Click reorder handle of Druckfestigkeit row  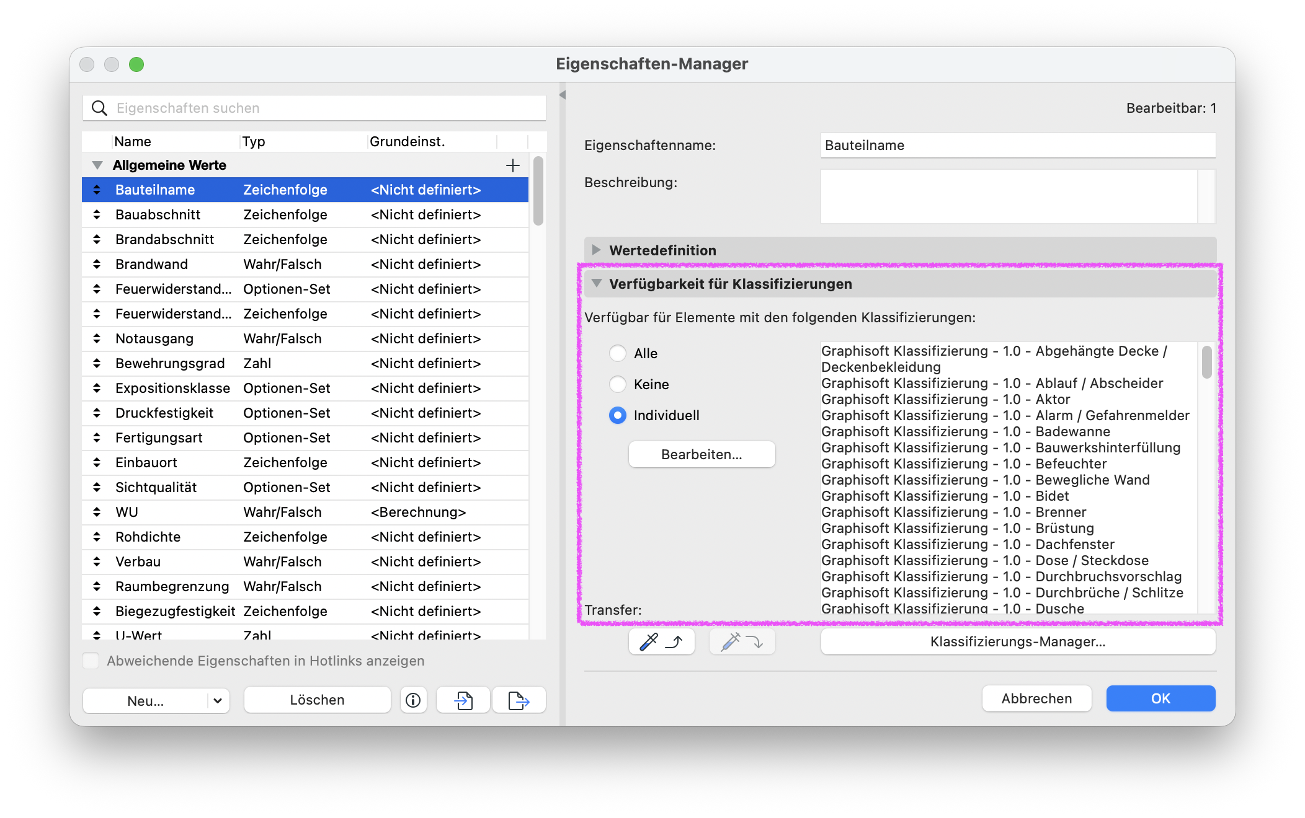click(x=97, y=413)
